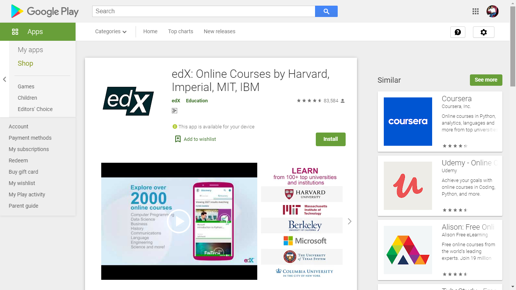The image size is (516, 290).
Task: Open the settings gear button
Action: click(484, 32)
